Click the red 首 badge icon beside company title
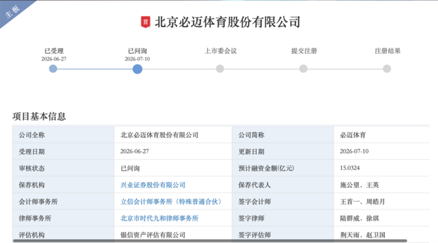Image resolution: width=438 pixels, height=243 pixels. tap(145, 22)
